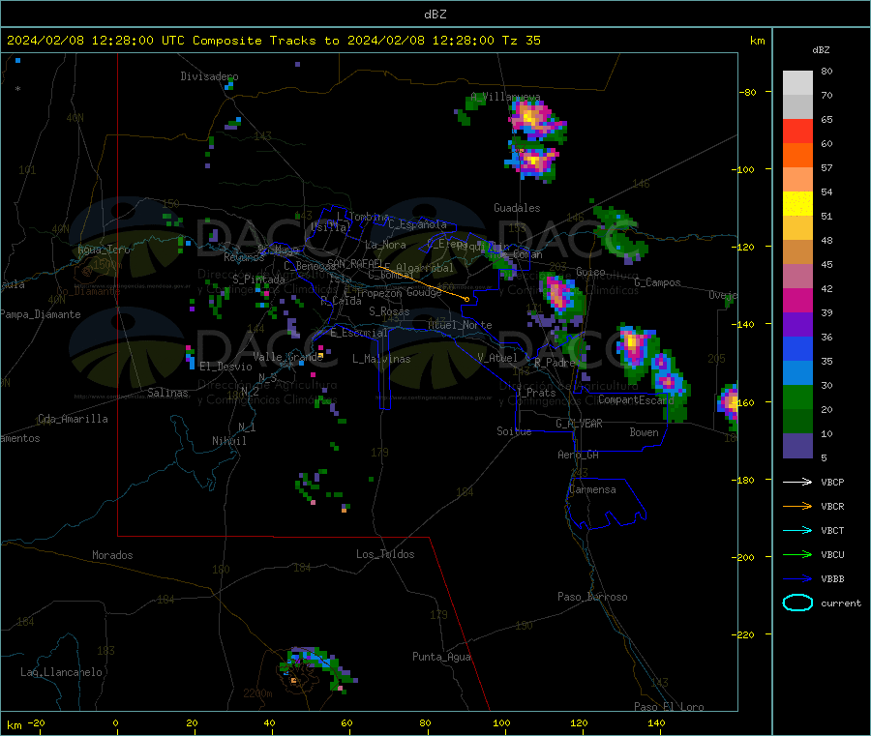Click the 'CompantEscard' map label
The width and height of the screenshot is (871, 736).
[636, 399]
